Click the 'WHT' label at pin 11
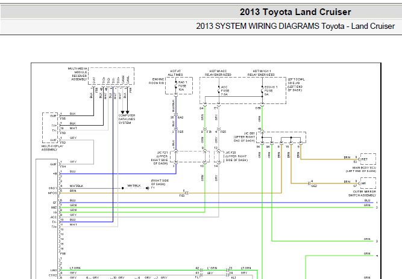Image resolution: width=402 pixels, height=279 pixels. [73, 224]
